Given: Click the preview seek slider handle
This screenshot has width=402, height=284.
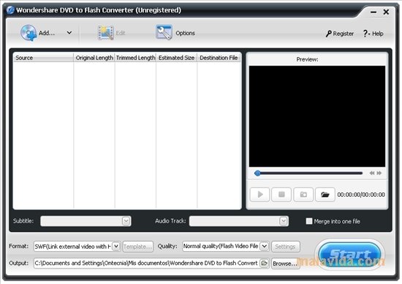Looking at the screenshot, I should [x=257, y=173].
